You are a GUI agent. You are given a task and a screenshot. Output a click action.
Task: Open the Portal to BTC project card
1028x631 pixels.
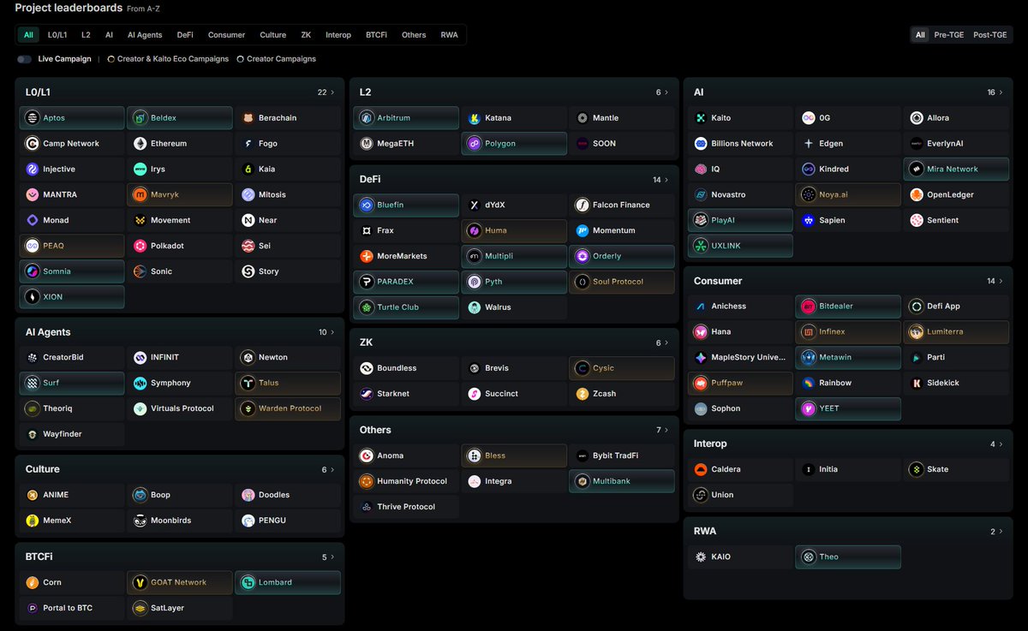[x=72, y=608]
